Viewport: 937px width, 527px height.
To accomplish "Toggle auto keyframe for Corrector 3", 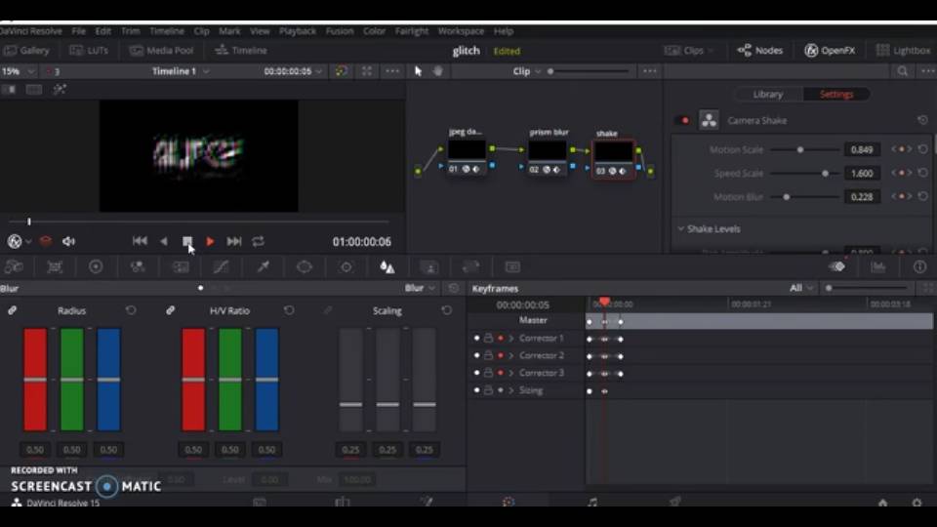I will [x=500, y=374].
